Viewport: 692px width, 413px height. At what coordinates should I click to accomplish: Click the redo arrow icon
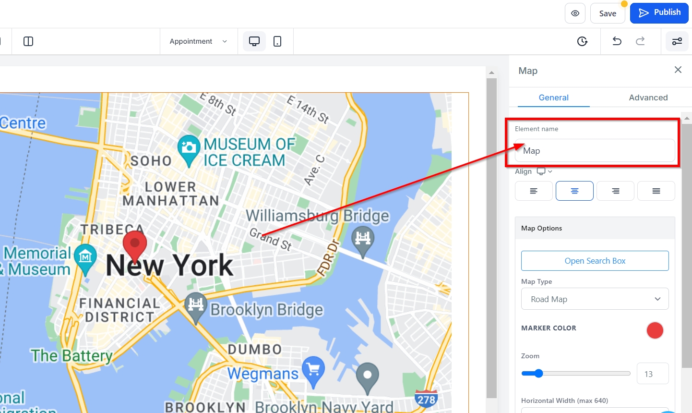click(640, 41)
